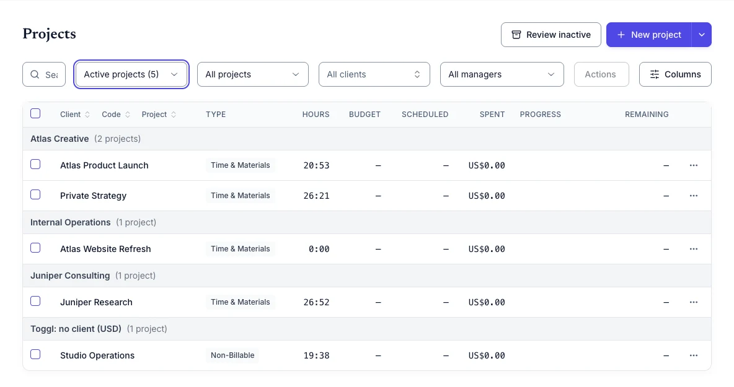Open the All projects dropdown
Image resolution: width=734 pixels, height=387 pixels.
click(253, 74)
